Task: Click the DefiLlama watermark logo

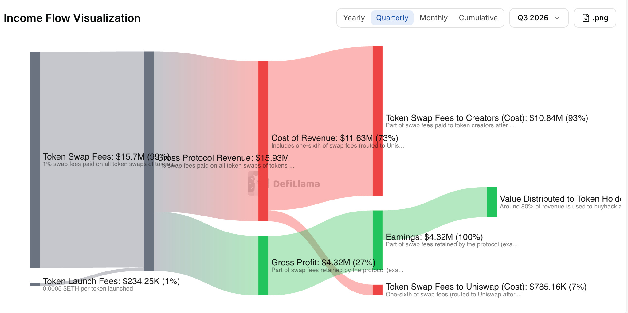Action: click(284, 184)
